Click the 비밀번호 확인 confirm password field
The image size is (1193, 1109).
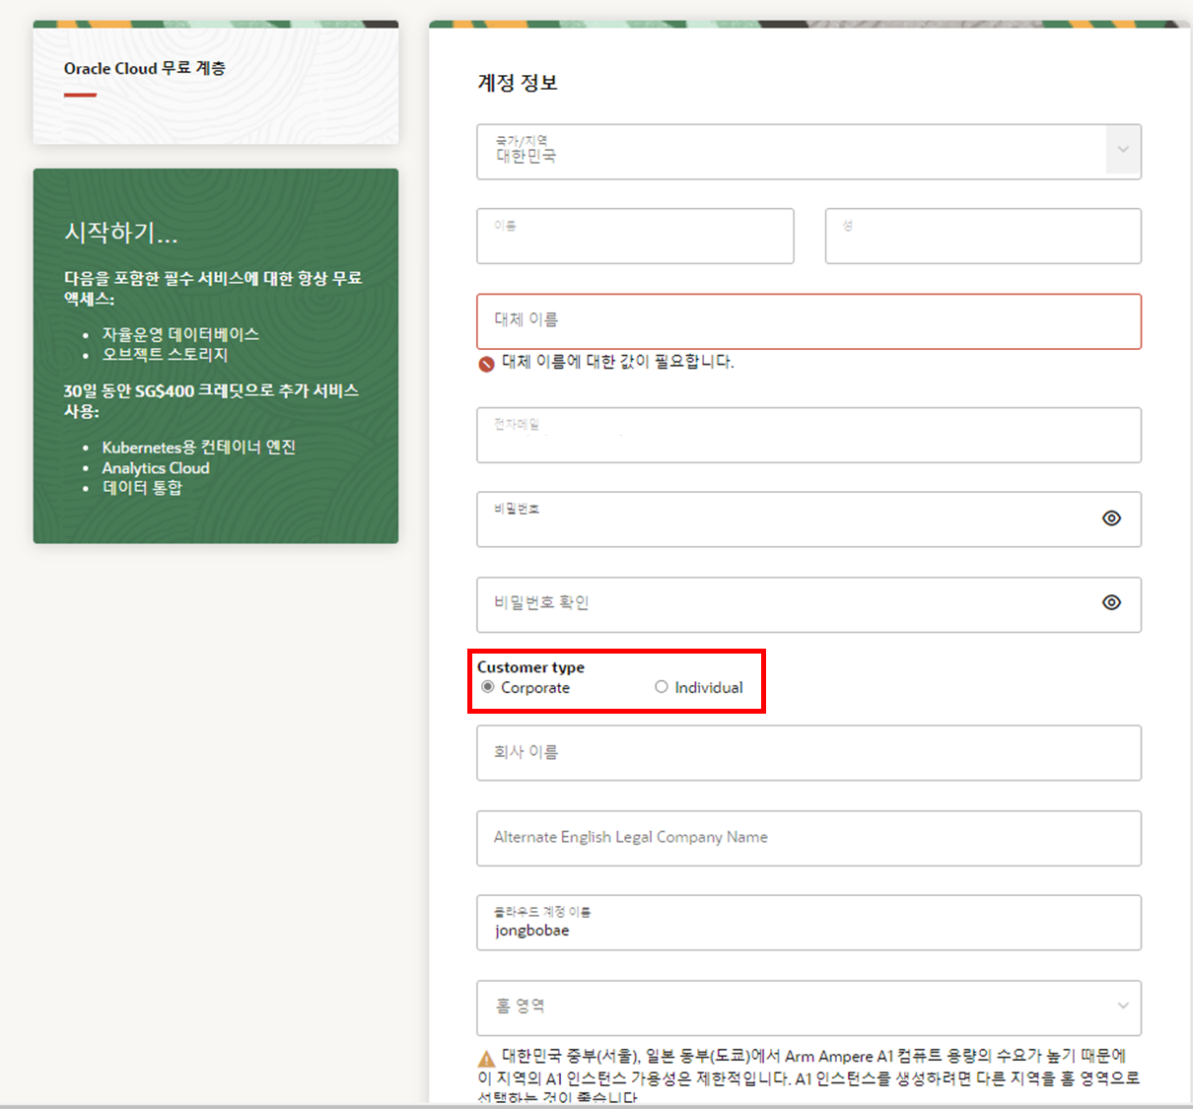tap(808, 604)
